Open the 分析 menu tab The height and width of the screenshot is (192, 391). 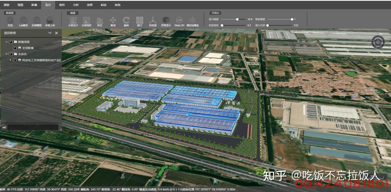[75, 5]
